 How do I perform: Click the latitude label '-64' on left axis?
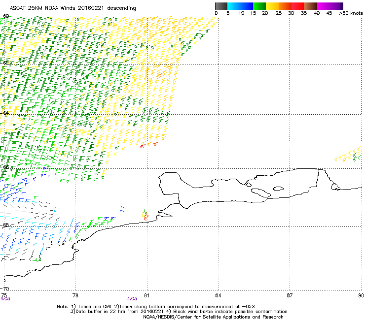(x=5, y=113)
